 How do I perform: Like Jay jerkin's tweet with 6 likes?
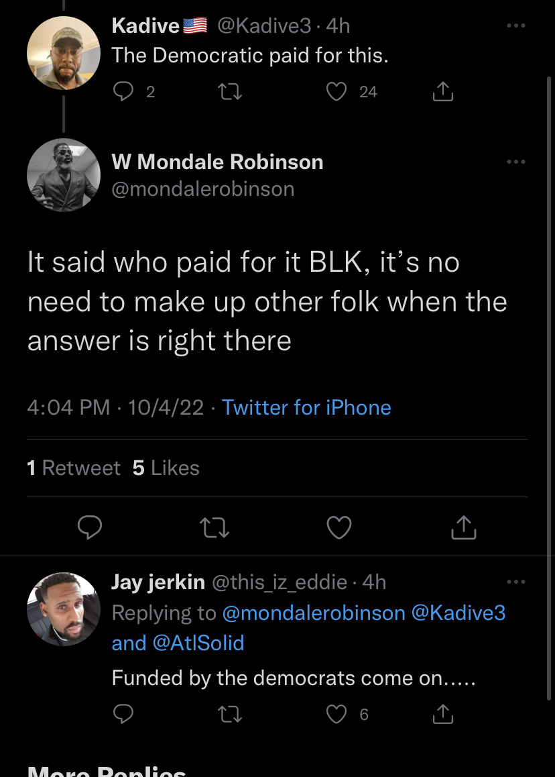[336, 715]
